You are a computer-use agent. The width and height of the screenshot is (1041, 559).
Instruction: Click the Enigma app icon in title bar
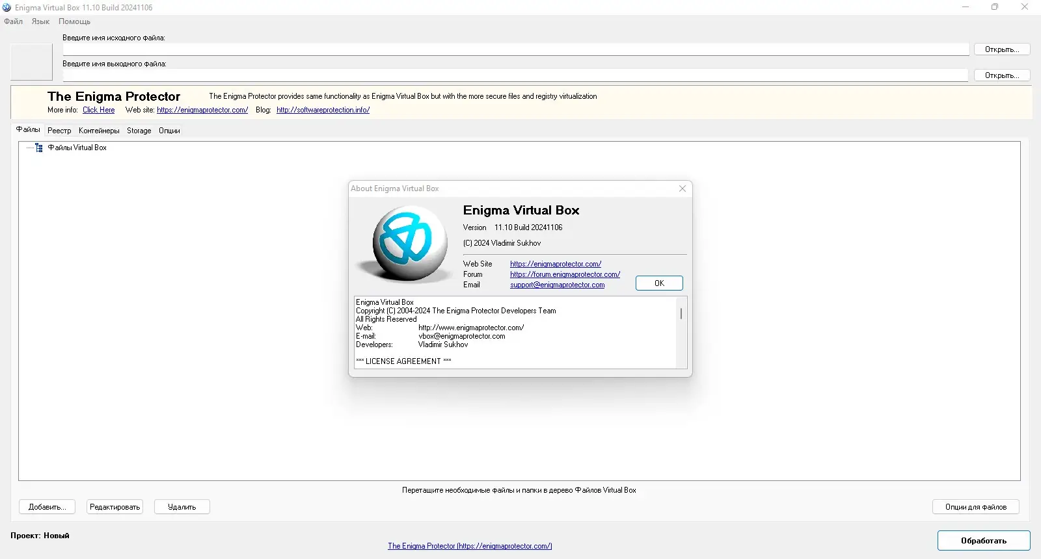tap(7, 8)
